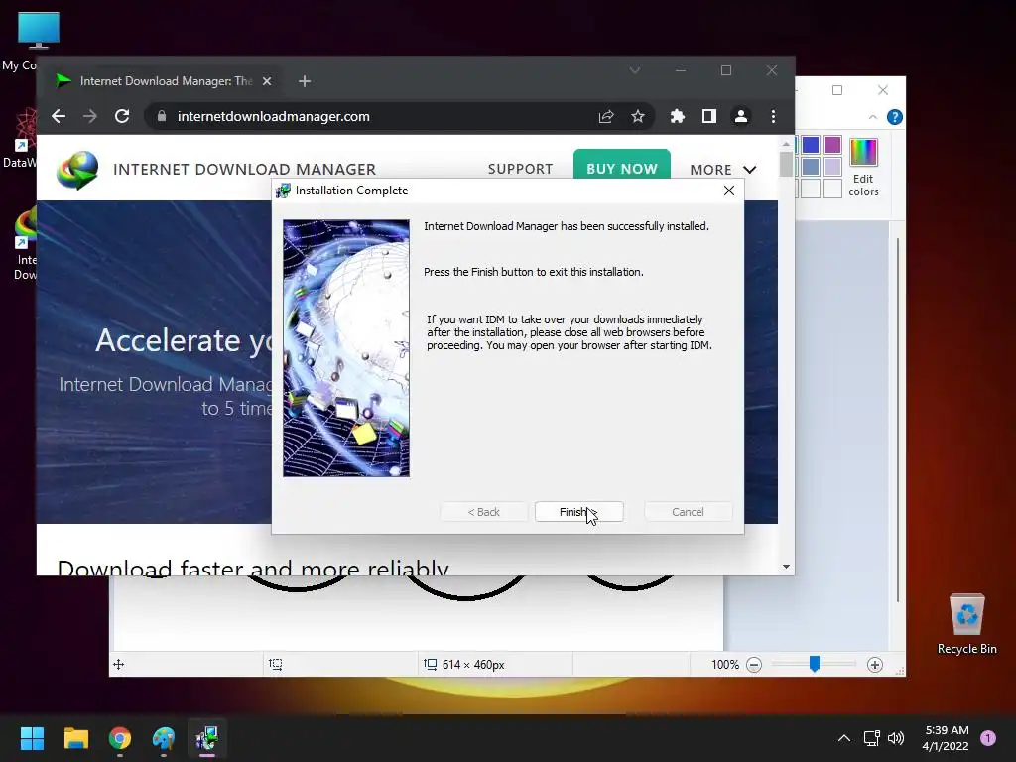Click INTERNET DOWNLOAD MANAGER site title
Screen dimensions: 1016x762
pos(244,169)
